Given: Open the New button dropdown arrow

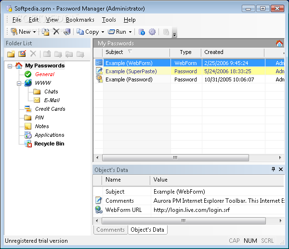Looking at the screenshot, I should click(x=34, y=32).
